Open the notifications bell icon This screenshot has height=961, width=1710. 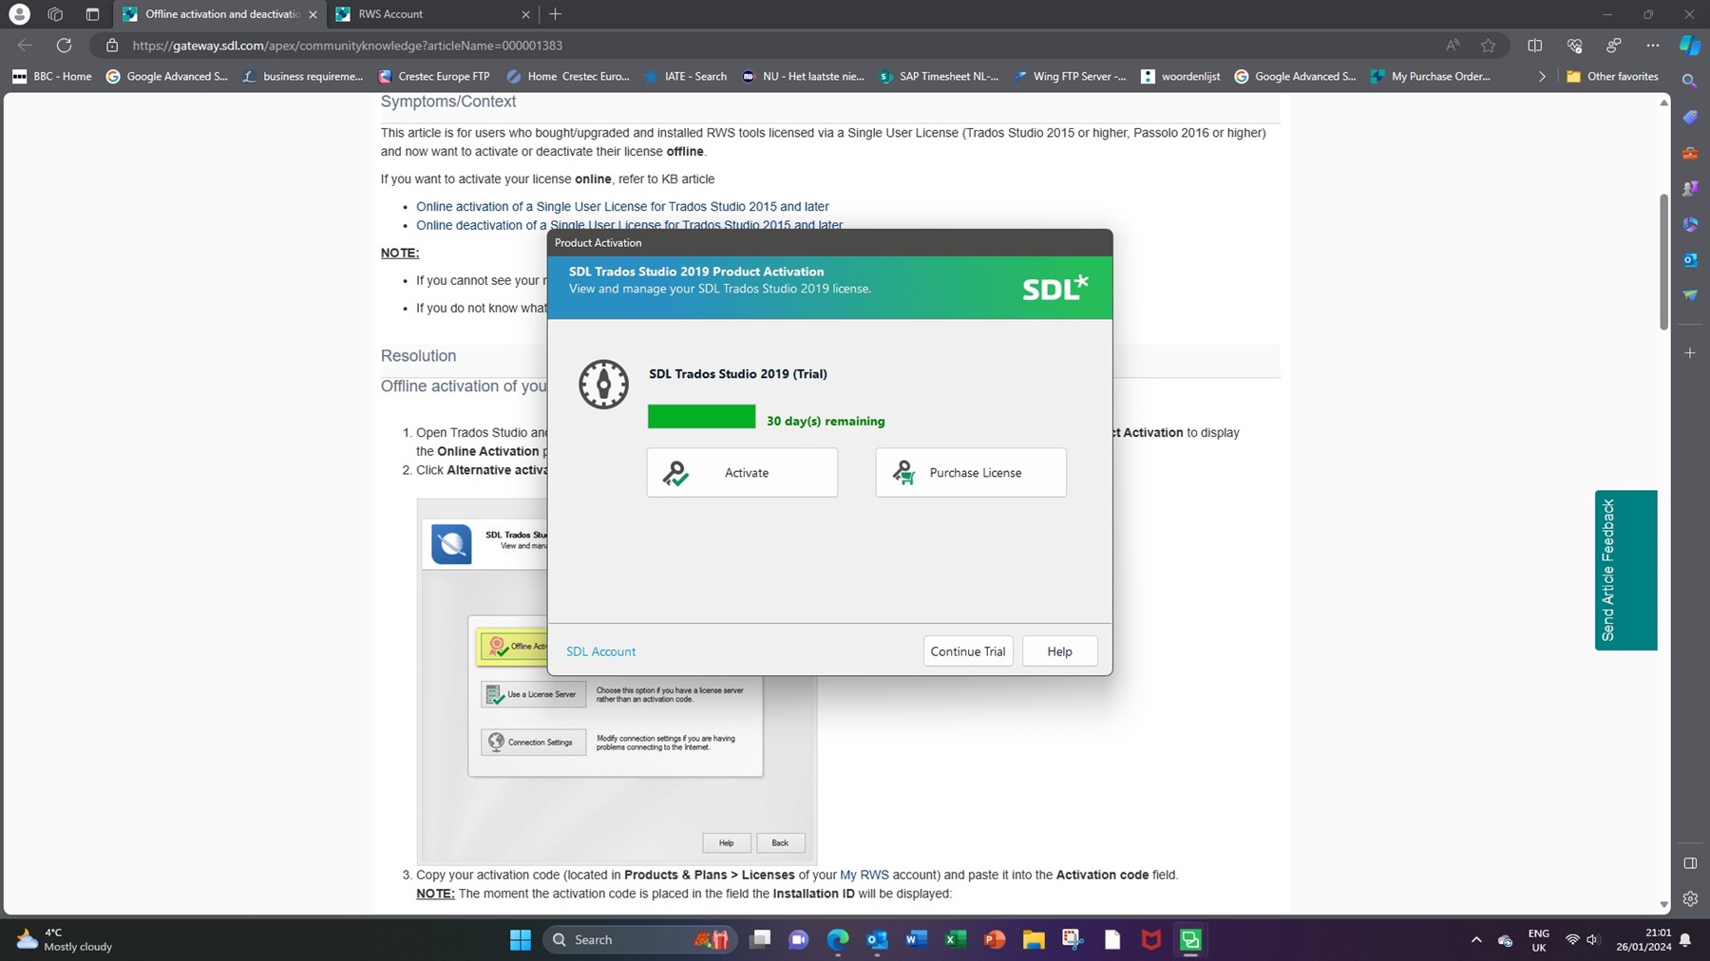click(1685, 940)
